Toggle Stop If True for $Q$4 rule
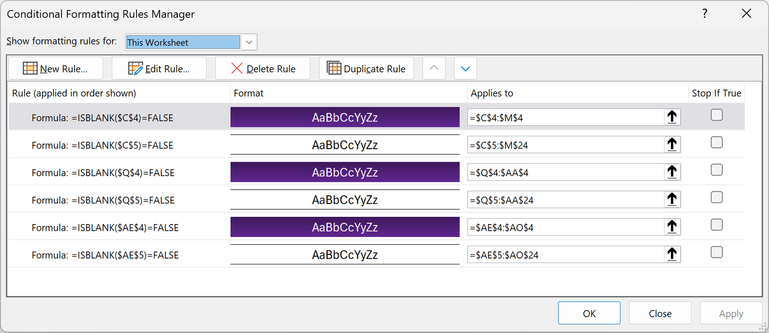Viewport: 769px width, 333px height. (717, 170)
